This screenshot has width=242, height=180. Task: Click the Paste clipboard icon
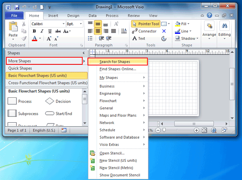tap(13, 27)
